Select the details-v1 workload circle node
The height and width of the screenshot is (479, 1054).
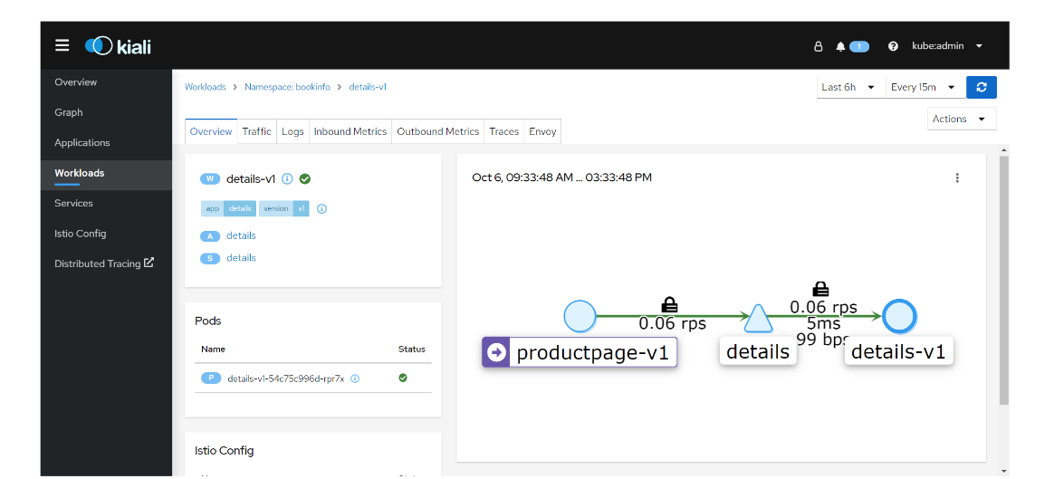point(899,316)
